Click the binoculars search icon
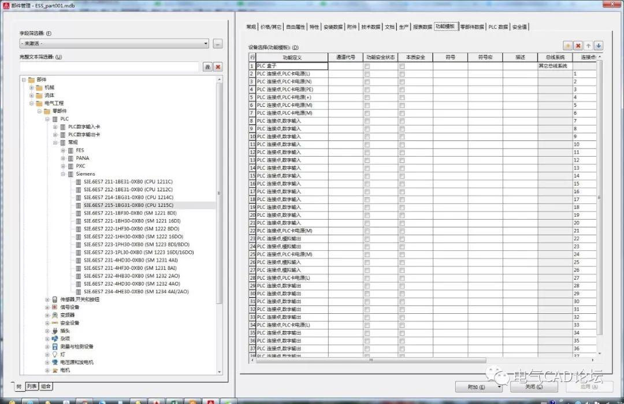 point(207,67)
